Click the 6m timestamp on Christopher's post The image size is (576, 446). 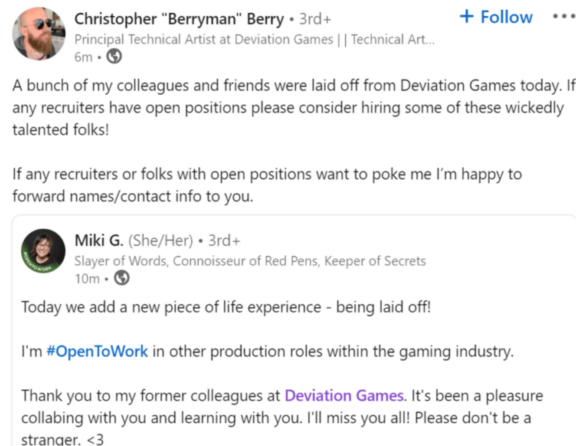[x=84, y=57]
